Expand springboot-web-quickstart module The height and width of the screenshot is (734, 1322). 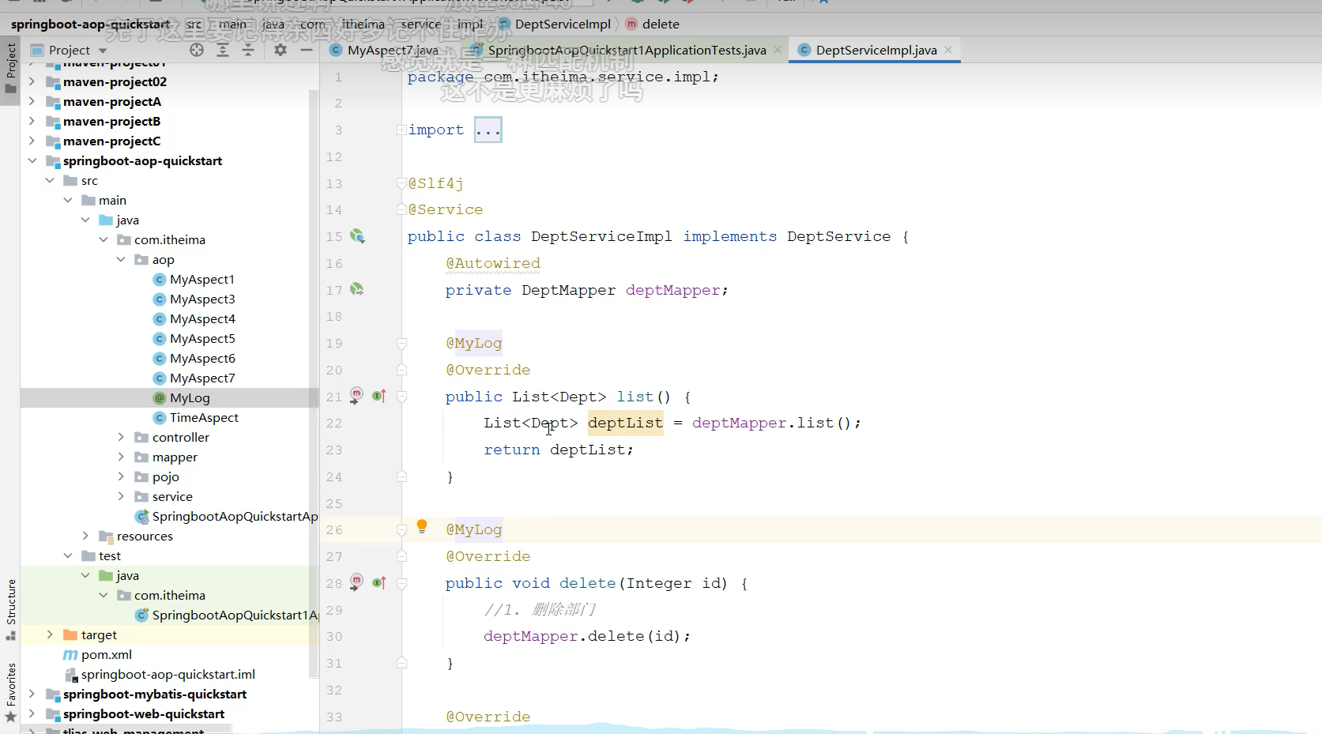coord(32,713)
